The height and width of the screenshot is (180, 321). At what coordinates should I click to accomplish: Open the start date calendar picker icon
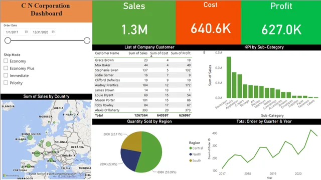pos(26,32)
